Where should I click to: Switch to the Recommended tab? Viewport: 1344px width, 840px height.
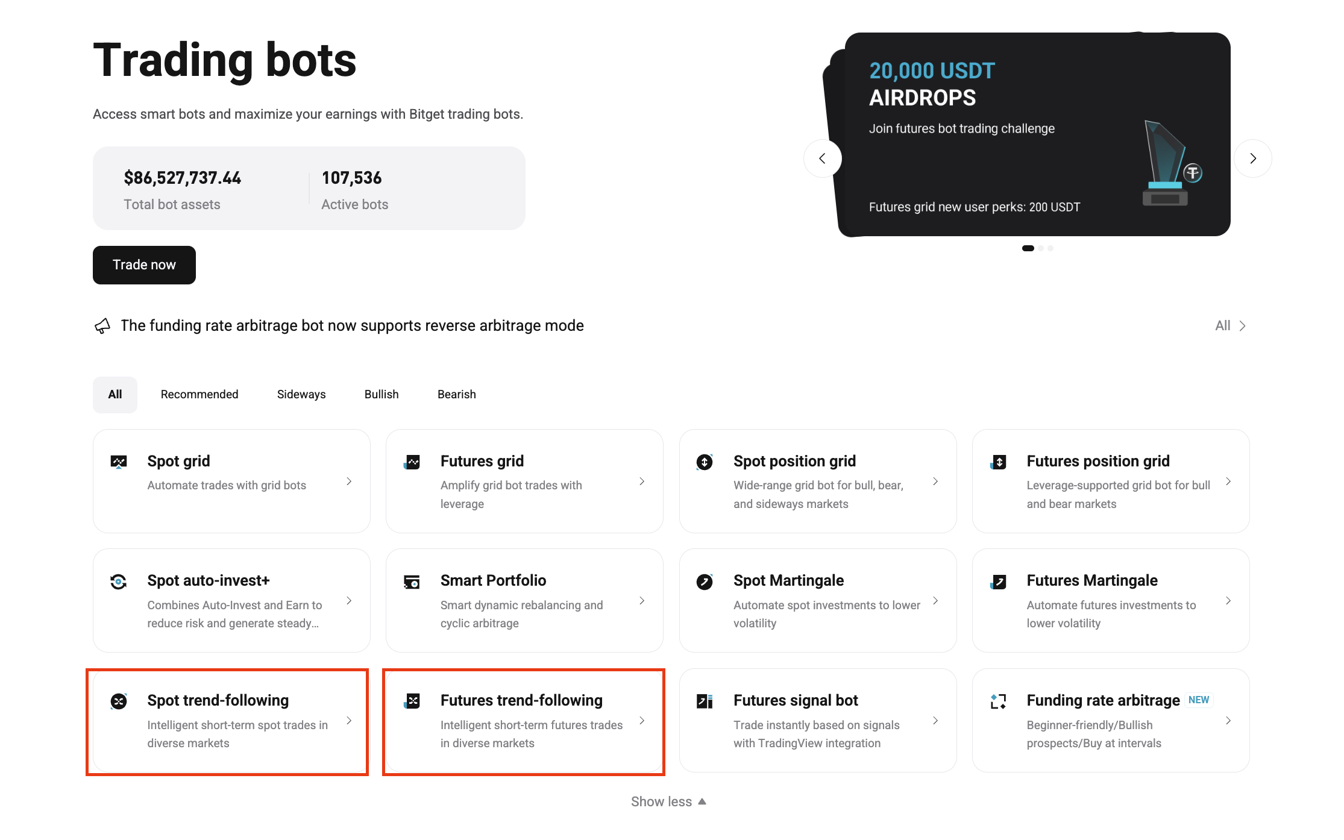(x=199, y=395)
